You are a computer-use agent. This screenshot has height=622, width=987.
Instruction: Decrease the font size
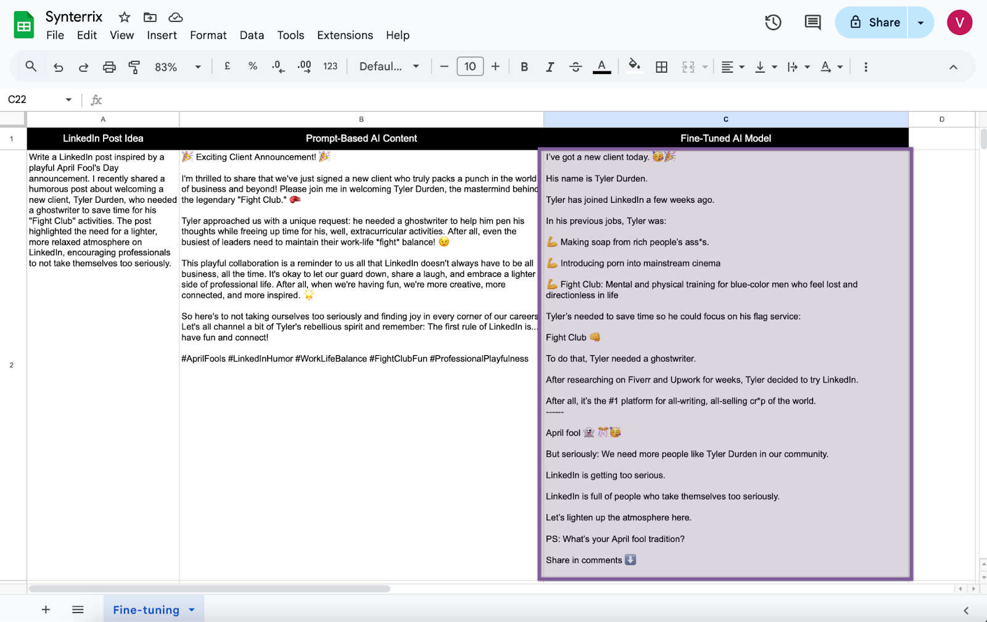pos(444,67)
